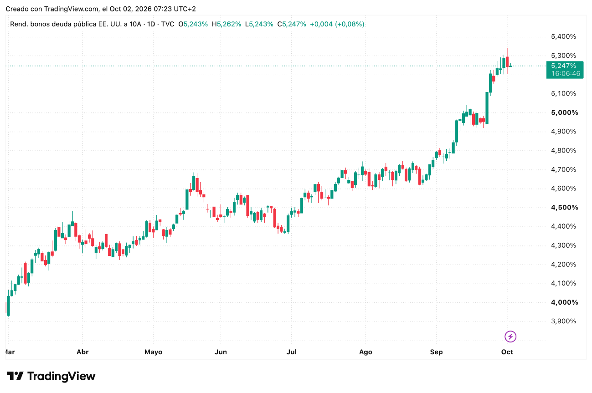Image resolution: width=592 pixels, height=393 pixels.
Task: Click the 5,300% price axis label
Action: [x=563, y=56]
